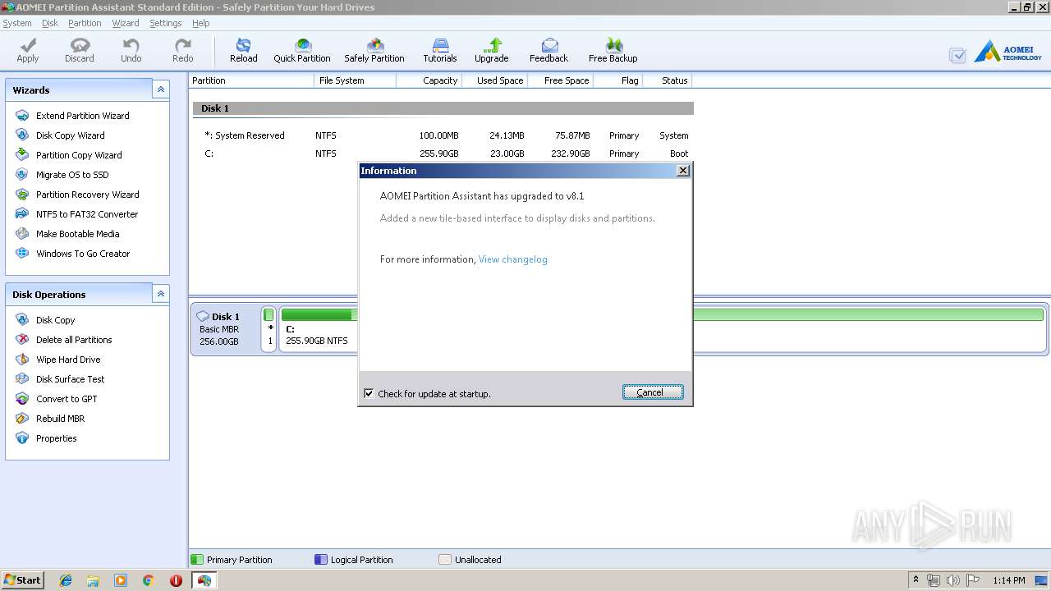Sort by the Capacity column header

pos(429,80)
